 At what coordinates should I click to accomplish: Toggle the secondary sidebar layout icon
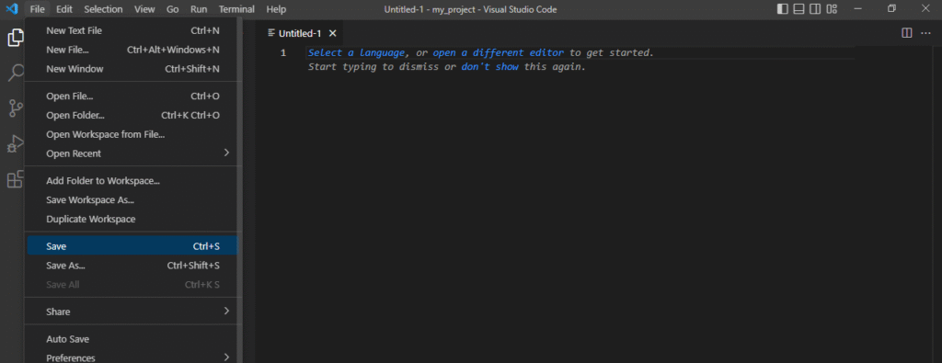pyautogui.click(x=815, y=9)
